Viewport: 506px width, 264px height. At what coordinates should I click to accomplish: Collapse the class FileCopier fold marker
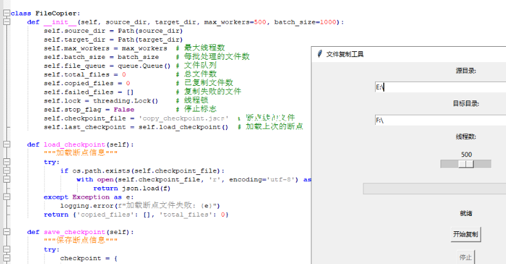tap(6, 13)
